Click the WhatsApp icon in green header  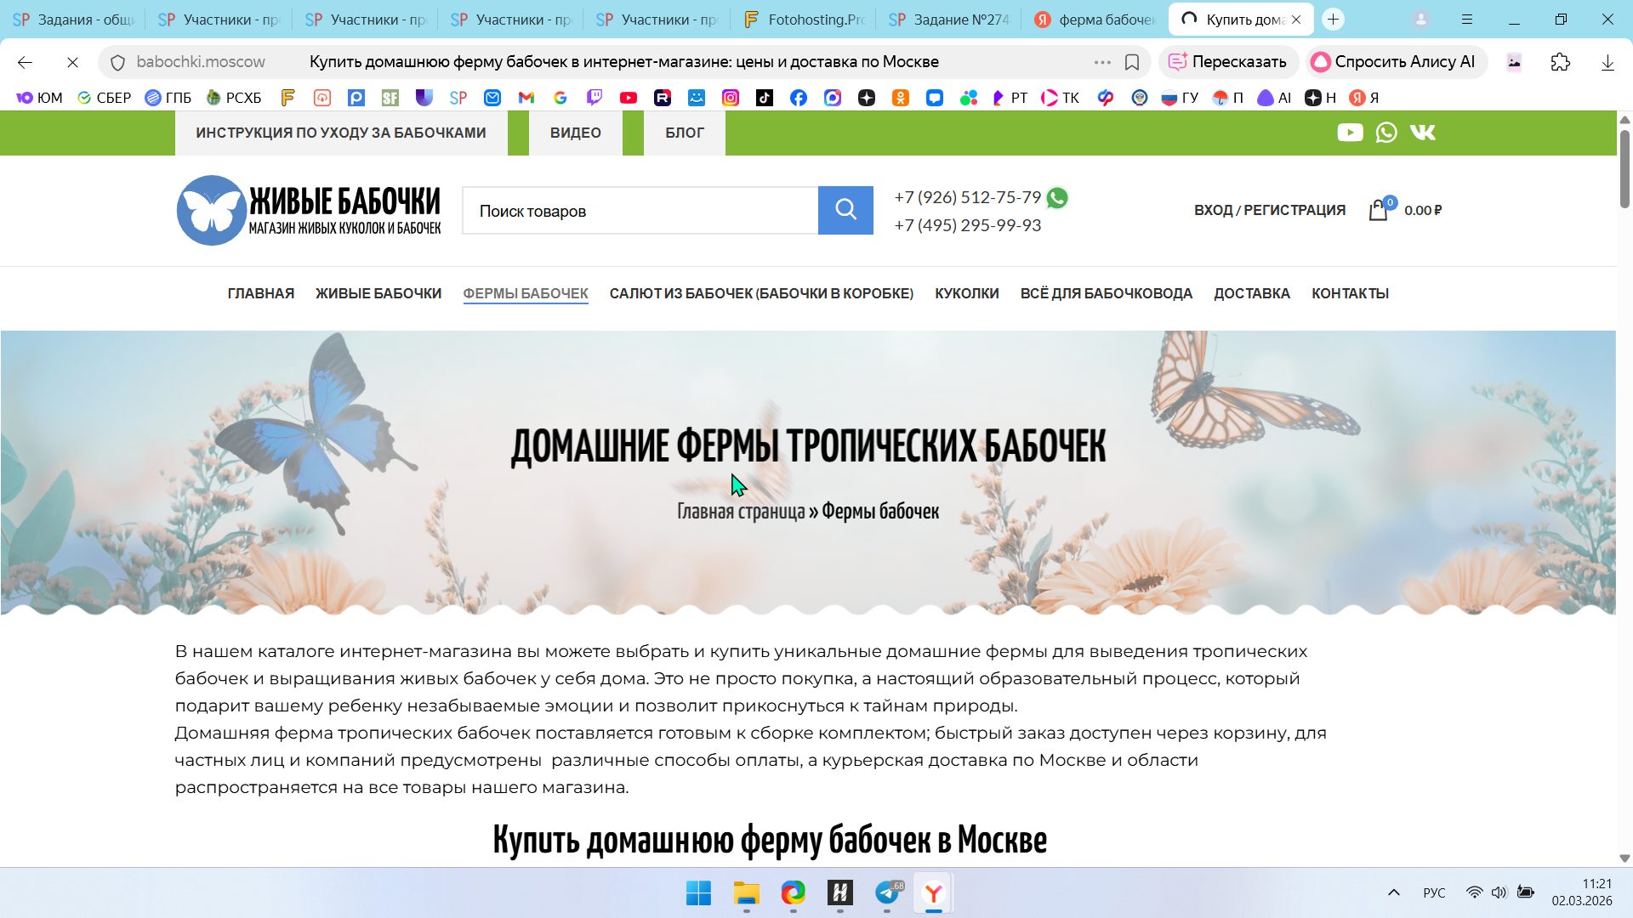(x=1386, y=133)
